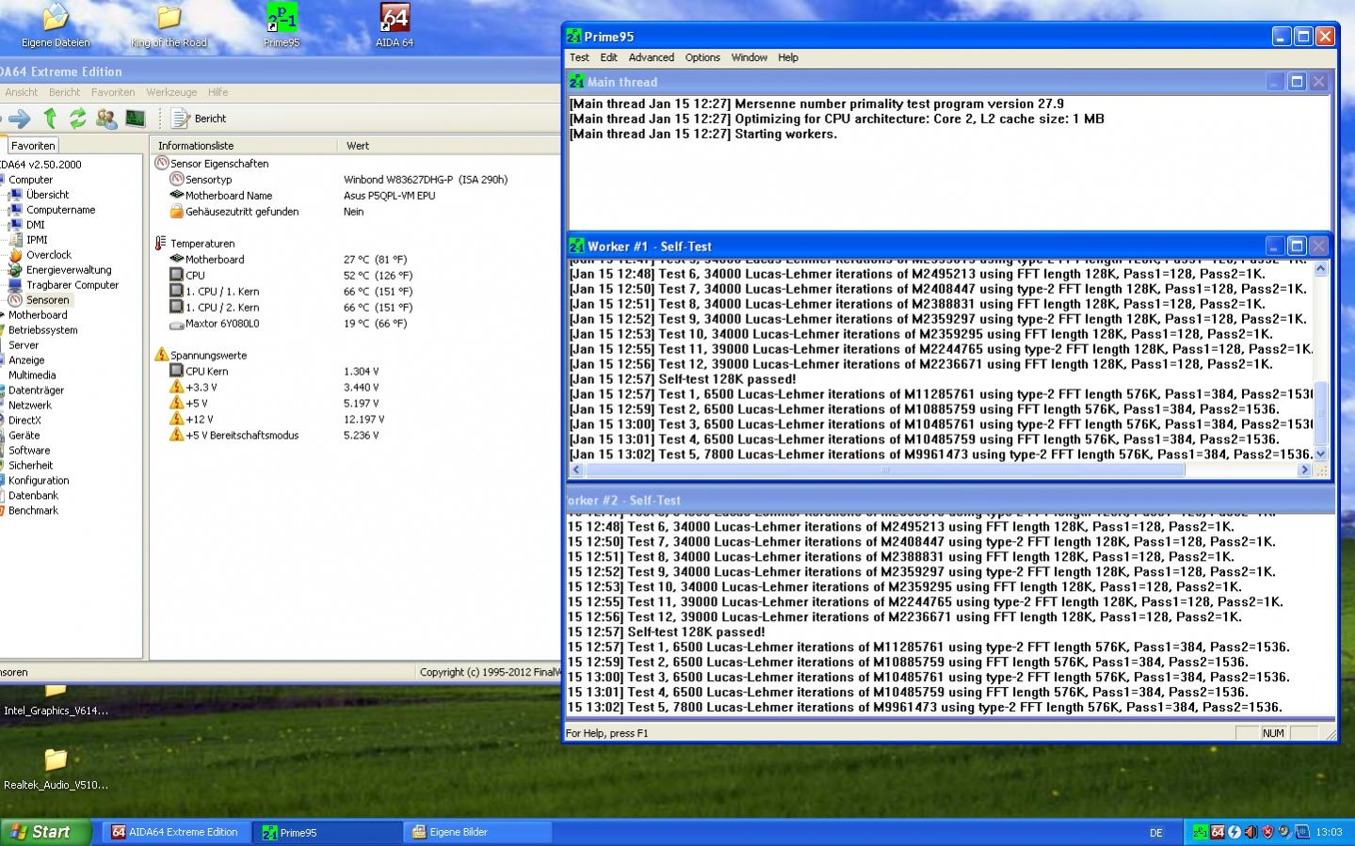Open AIDA64 Werkzeuge menu
Viewport: 1355px width, 846px height.
[171, 92]
